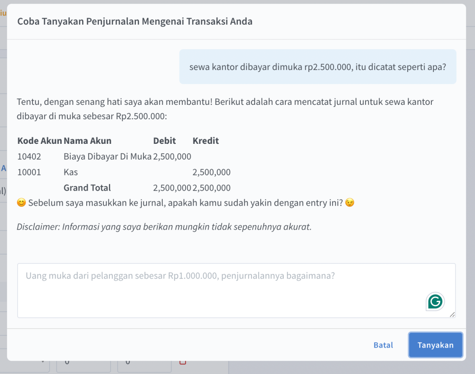Select account code 10402 in the table

tap(29, 156)
